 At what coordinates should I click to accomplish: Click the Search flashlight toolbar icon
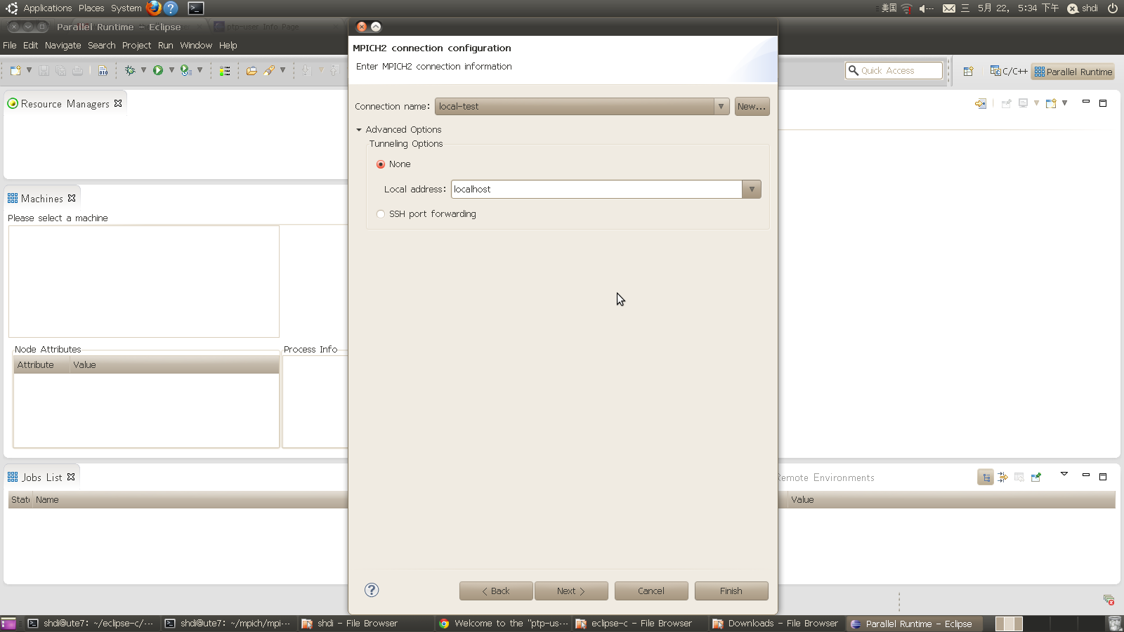click(x=269, y=70)
